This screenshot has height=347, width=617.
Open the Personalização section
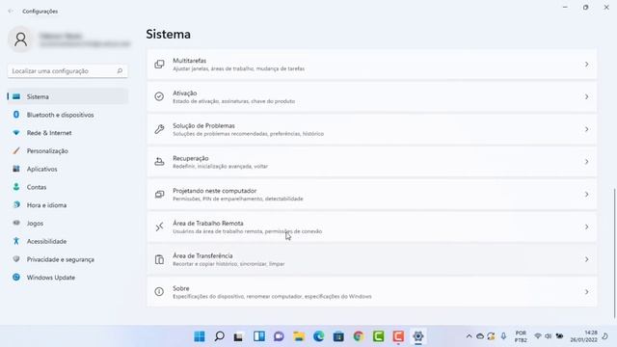coord(67,150)
